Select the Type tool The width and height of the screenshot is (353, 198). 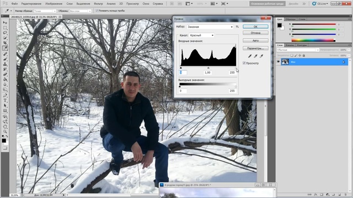pos(5,101)
